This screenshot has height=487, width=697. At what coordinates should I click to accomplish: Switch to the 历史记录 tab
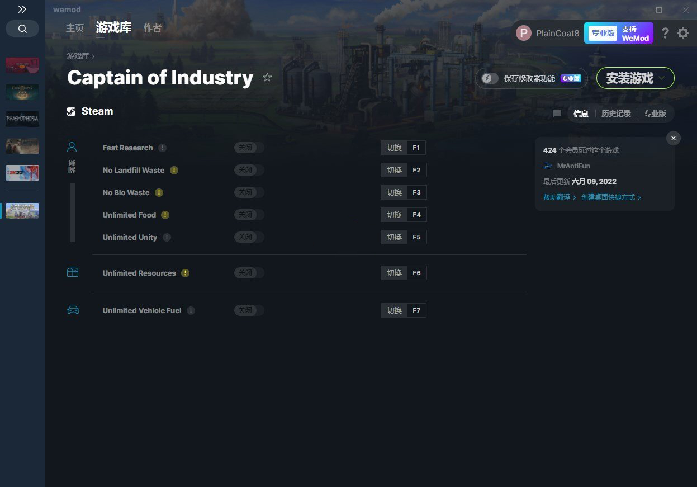click(x=616, y=114)
